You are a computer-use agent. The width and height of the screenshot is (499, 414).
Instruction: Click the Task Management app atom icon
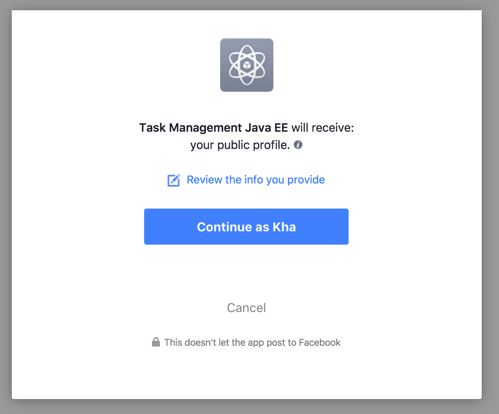click(x=247, y=65)
